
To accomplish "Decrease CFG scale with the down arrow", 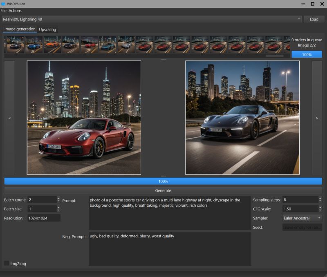I will click(320, 210).
